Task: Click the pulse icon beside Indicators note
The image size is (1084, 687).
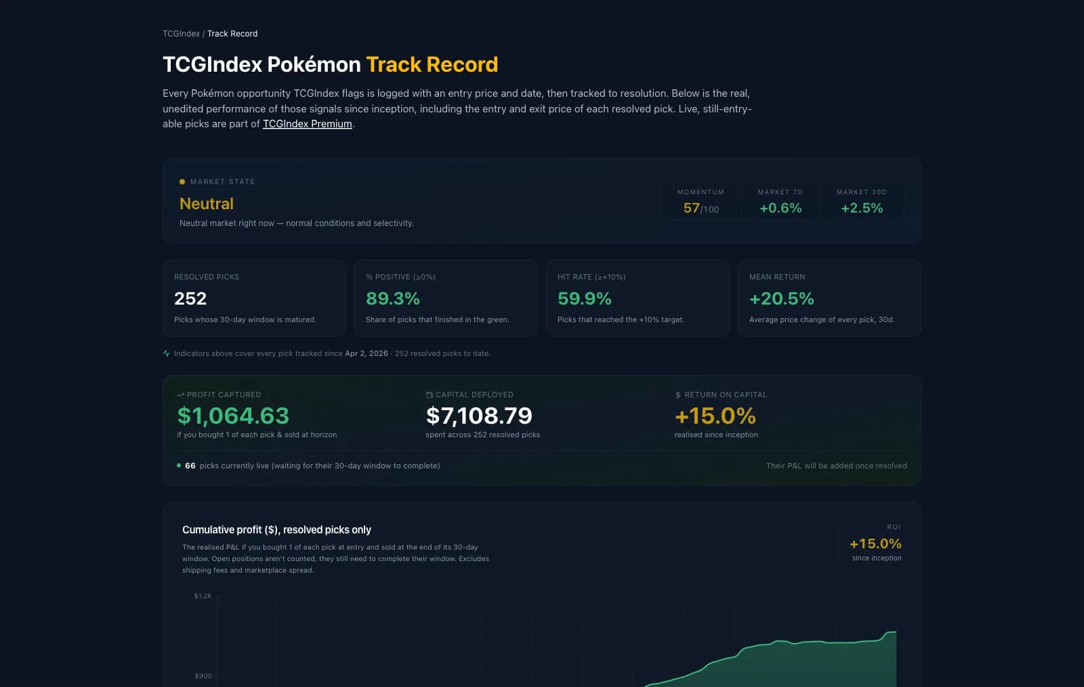Action: [x=166, y=353]
